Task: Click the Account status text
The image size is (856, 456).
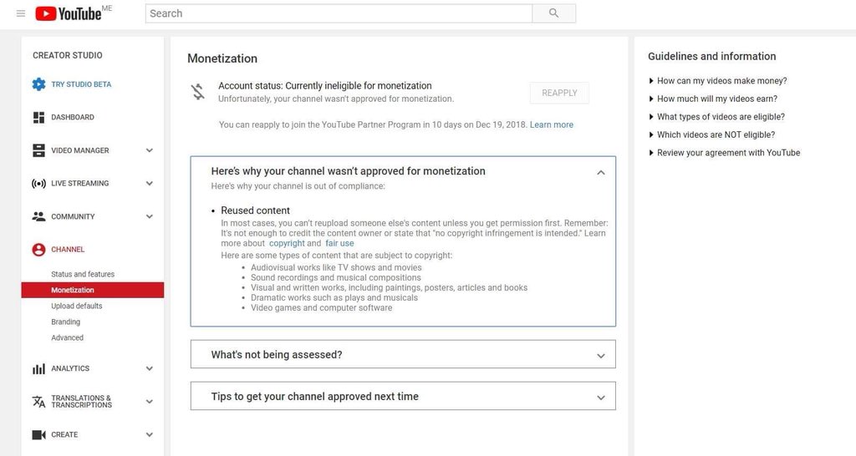Action: pyautogui.click(x=325, y=86)
